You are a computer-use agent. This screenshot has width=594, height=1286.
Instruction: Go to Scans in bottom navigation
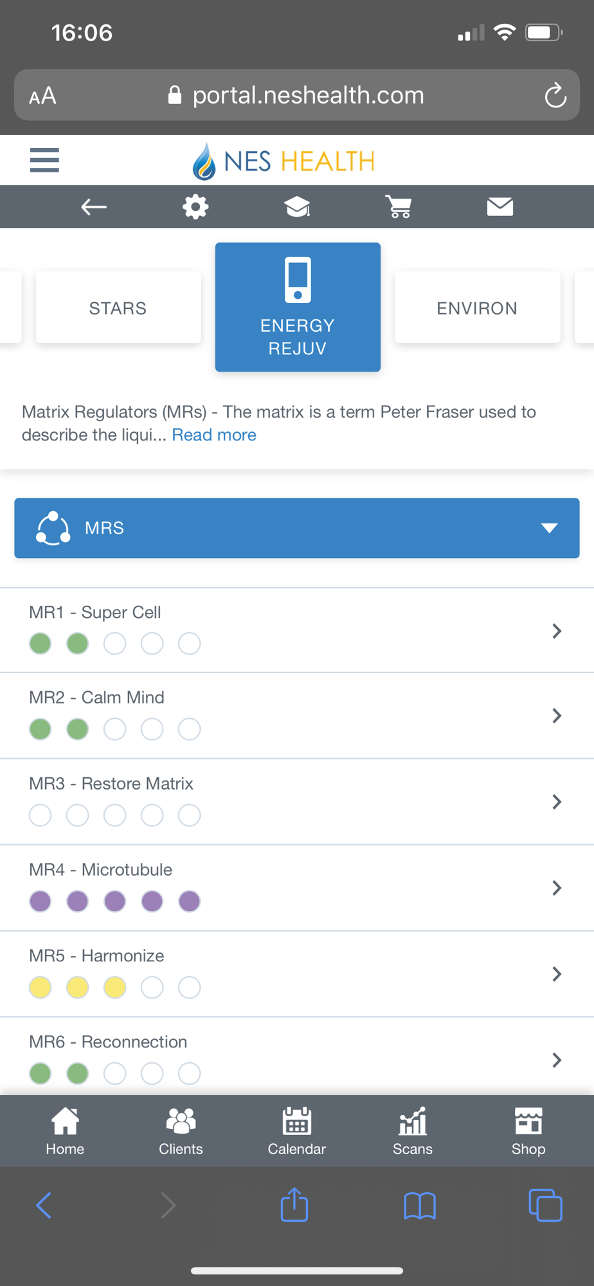(413, 1131)
